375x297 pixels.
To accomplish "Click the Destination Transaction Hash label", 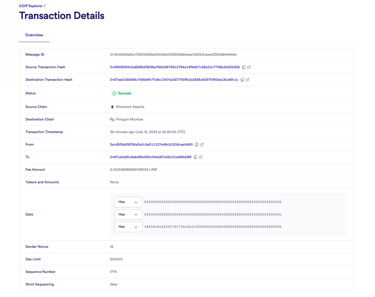I will click(x=49, y=80).
